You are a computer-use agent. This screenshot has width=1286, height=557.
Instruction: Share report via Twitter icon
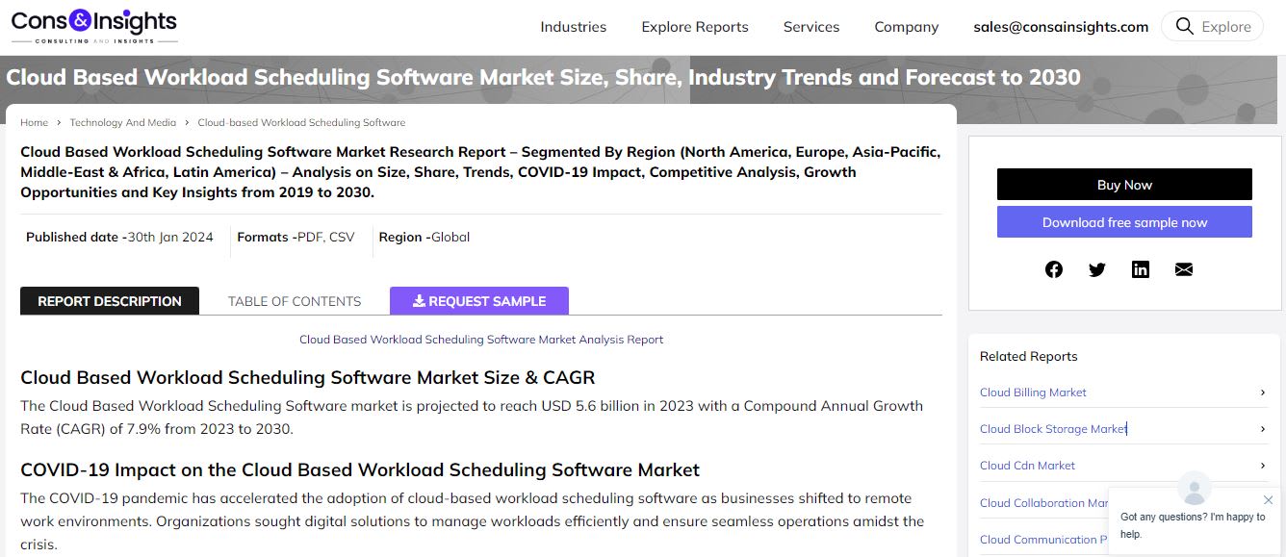pos(1097,269)
